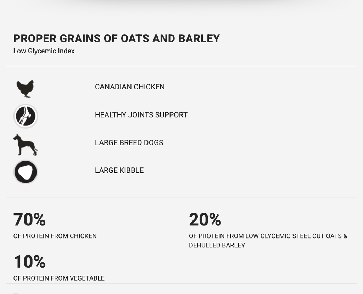Click the divider line above the percentage stats

[181, 198]
